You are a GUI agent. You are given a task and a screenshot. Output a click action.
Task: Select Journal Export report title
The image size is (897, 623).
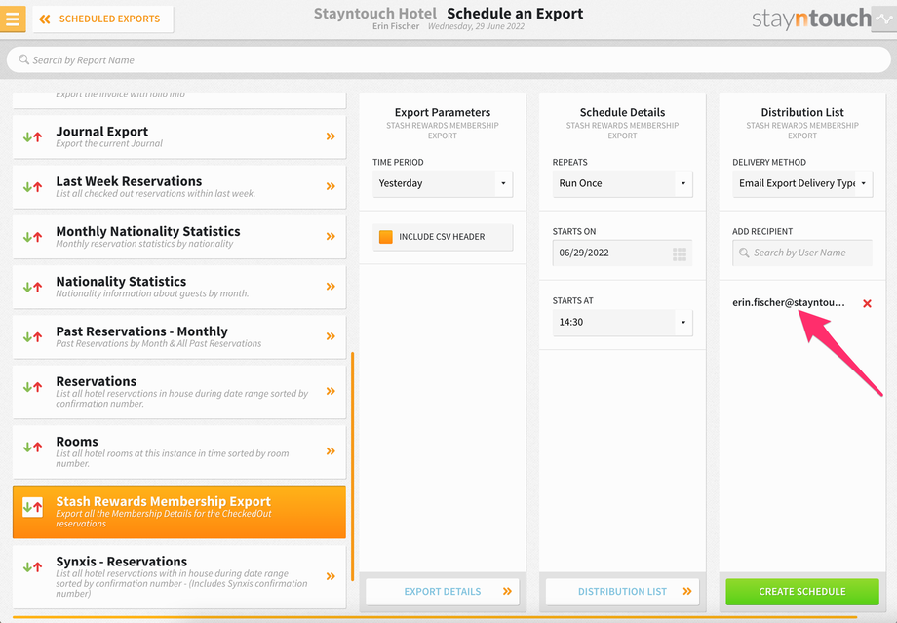101,132
